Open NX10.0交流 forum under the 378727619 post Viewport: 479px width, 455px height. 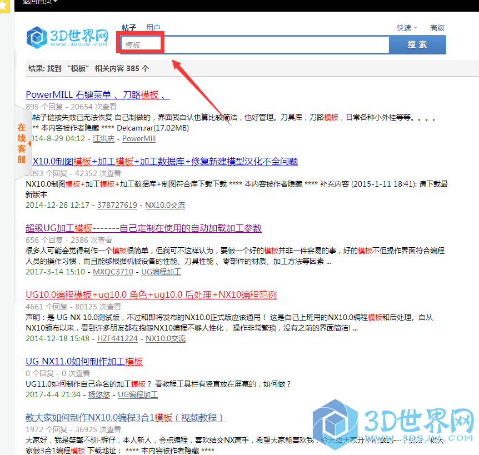click(165, 205)
